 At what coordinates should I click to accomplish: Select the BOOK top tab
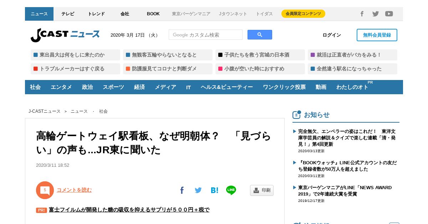point(153,14)
